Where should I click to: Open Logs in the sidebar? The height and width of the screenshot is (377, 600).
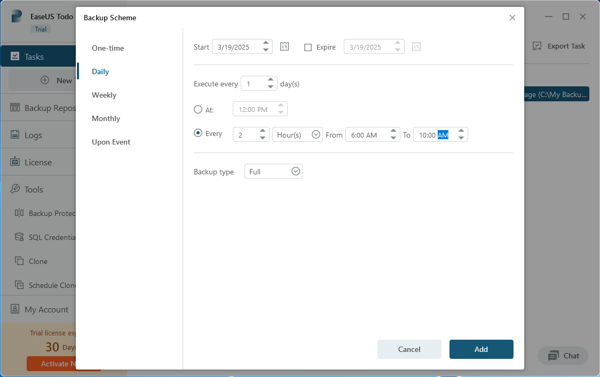[x=38, y=134]
